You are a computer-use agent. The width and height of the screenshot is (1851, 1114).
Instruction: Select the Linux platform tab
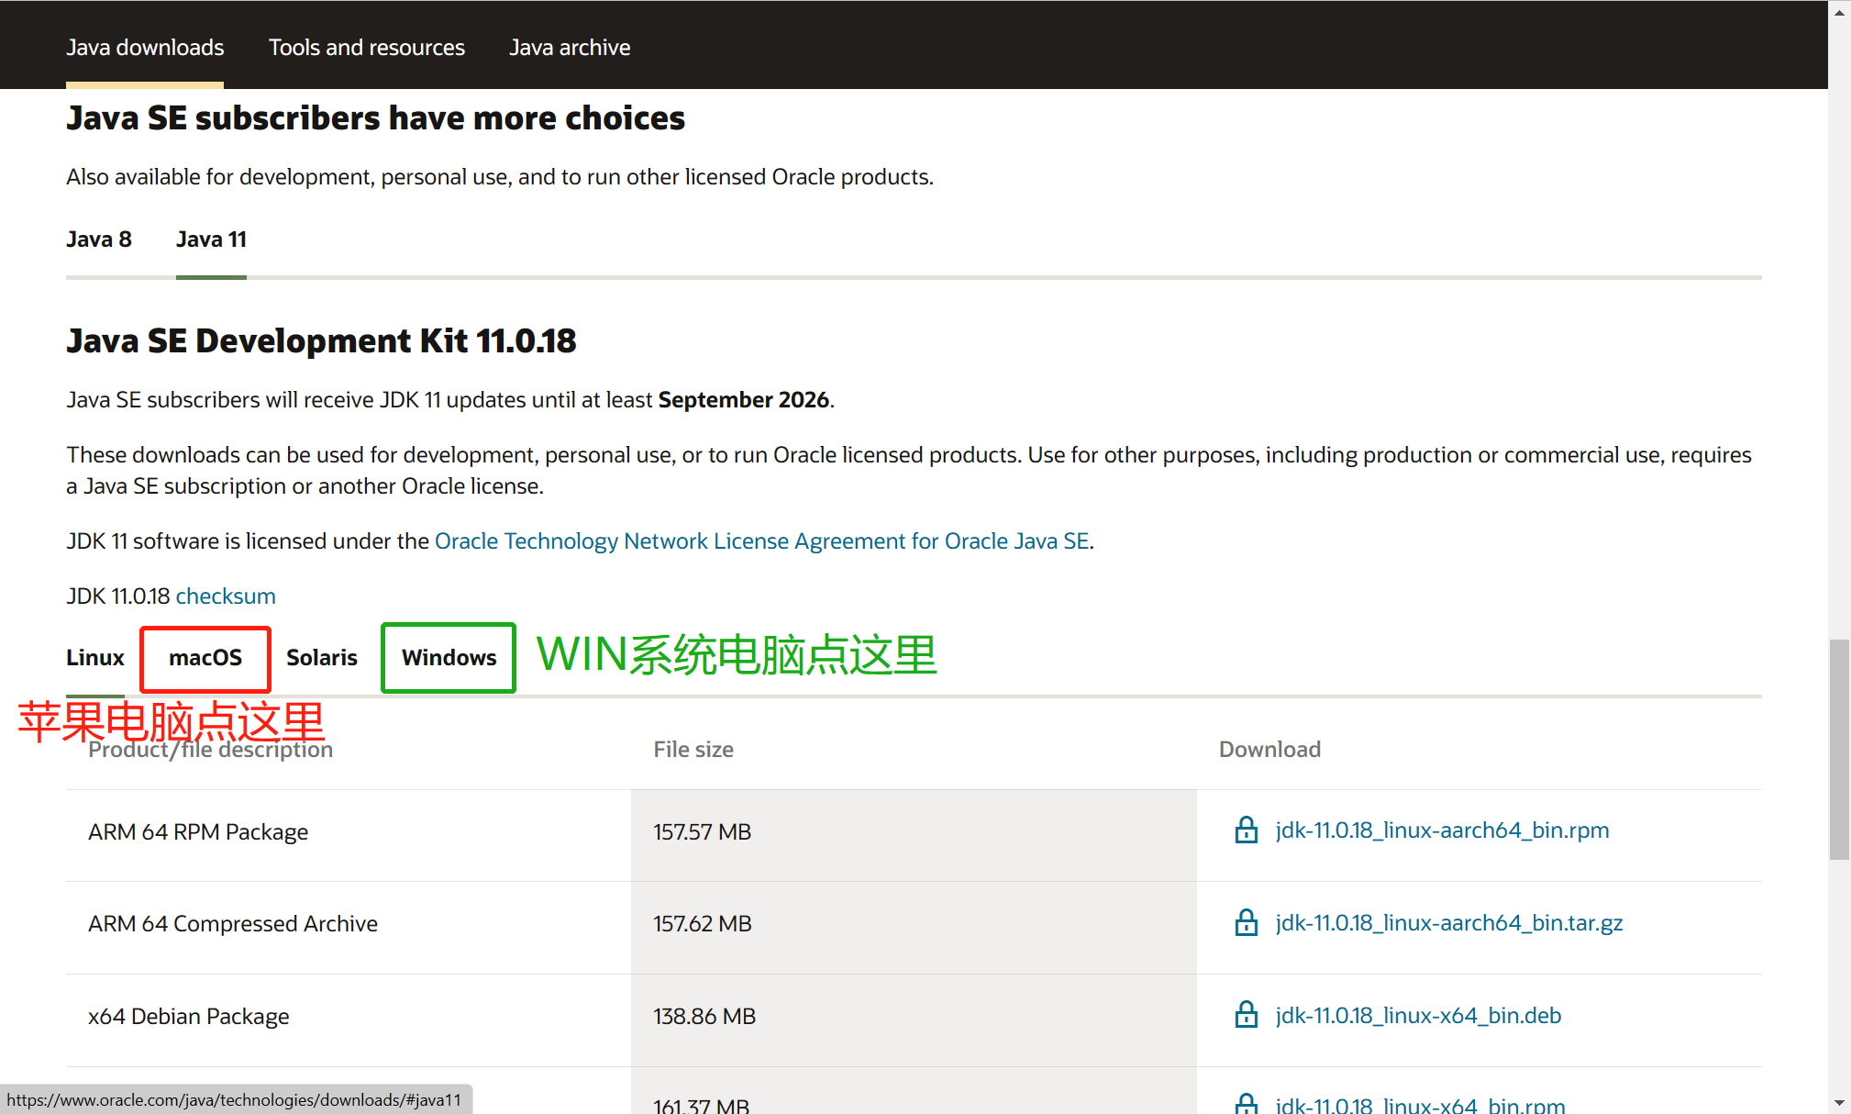click(x=94, y=658)
